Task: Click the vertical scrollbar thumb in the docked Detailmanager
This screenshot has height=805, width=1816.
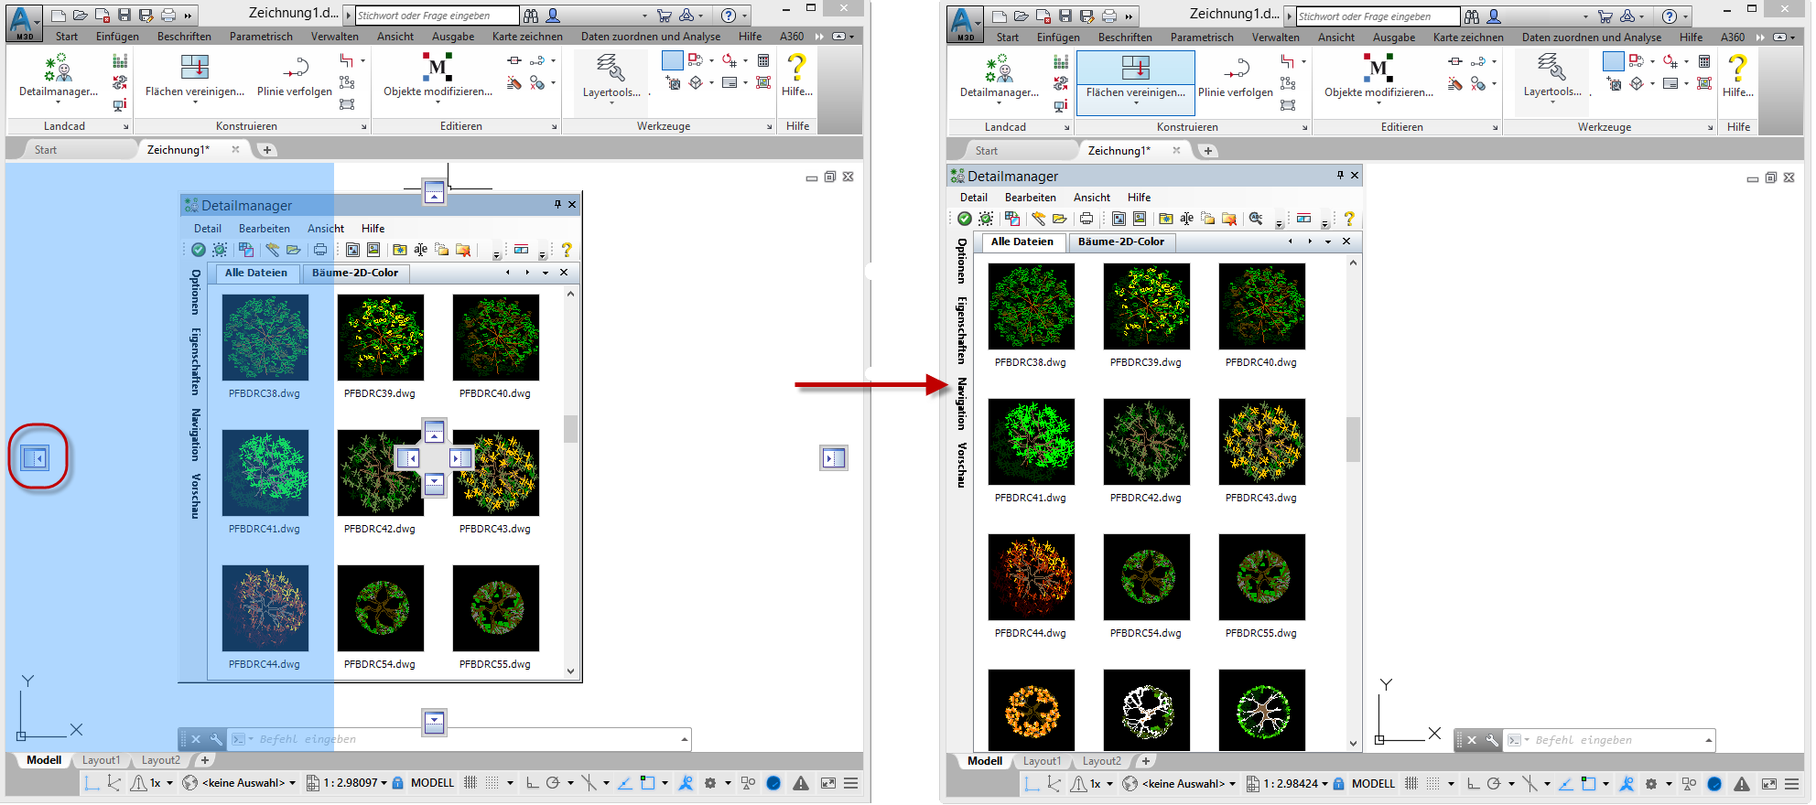Action: 1353,439
